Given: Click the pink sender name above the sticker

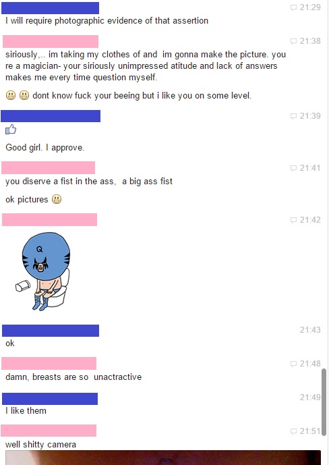Looking at the screenshot, I should click(49, 220).
